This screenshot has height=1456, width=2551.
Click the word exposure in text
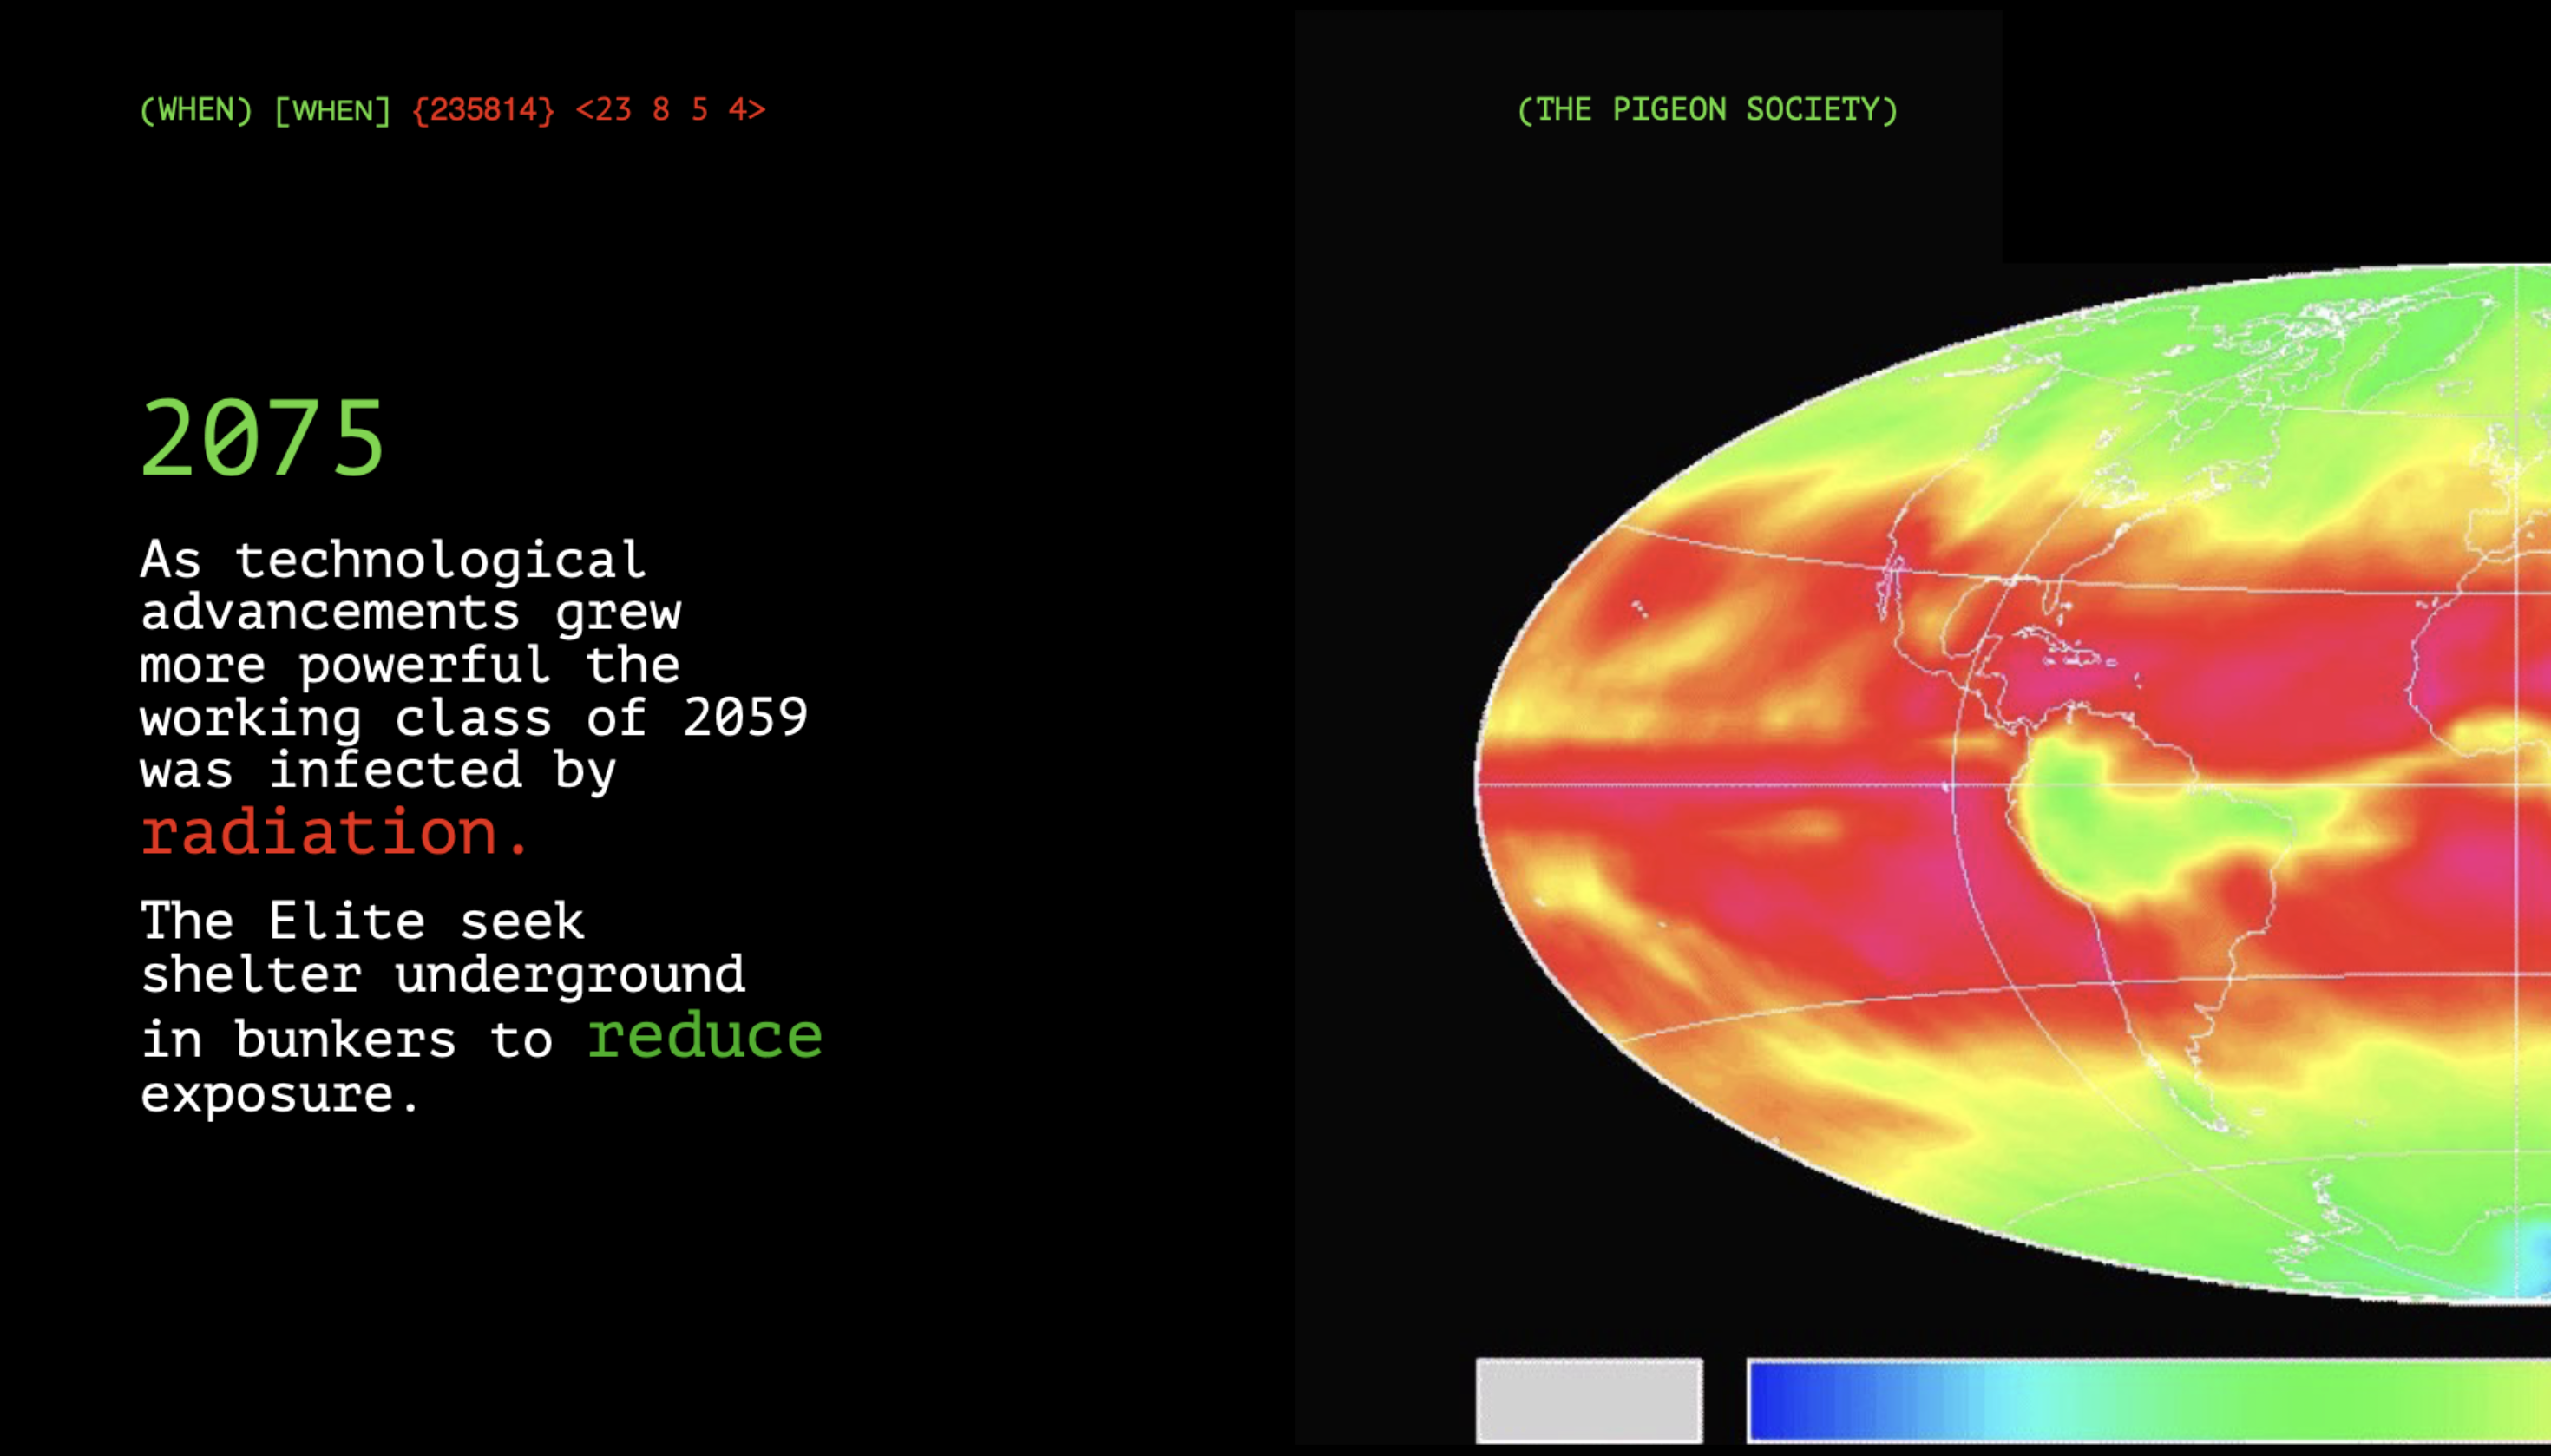pyautogui.click(x=267, y=1094)
